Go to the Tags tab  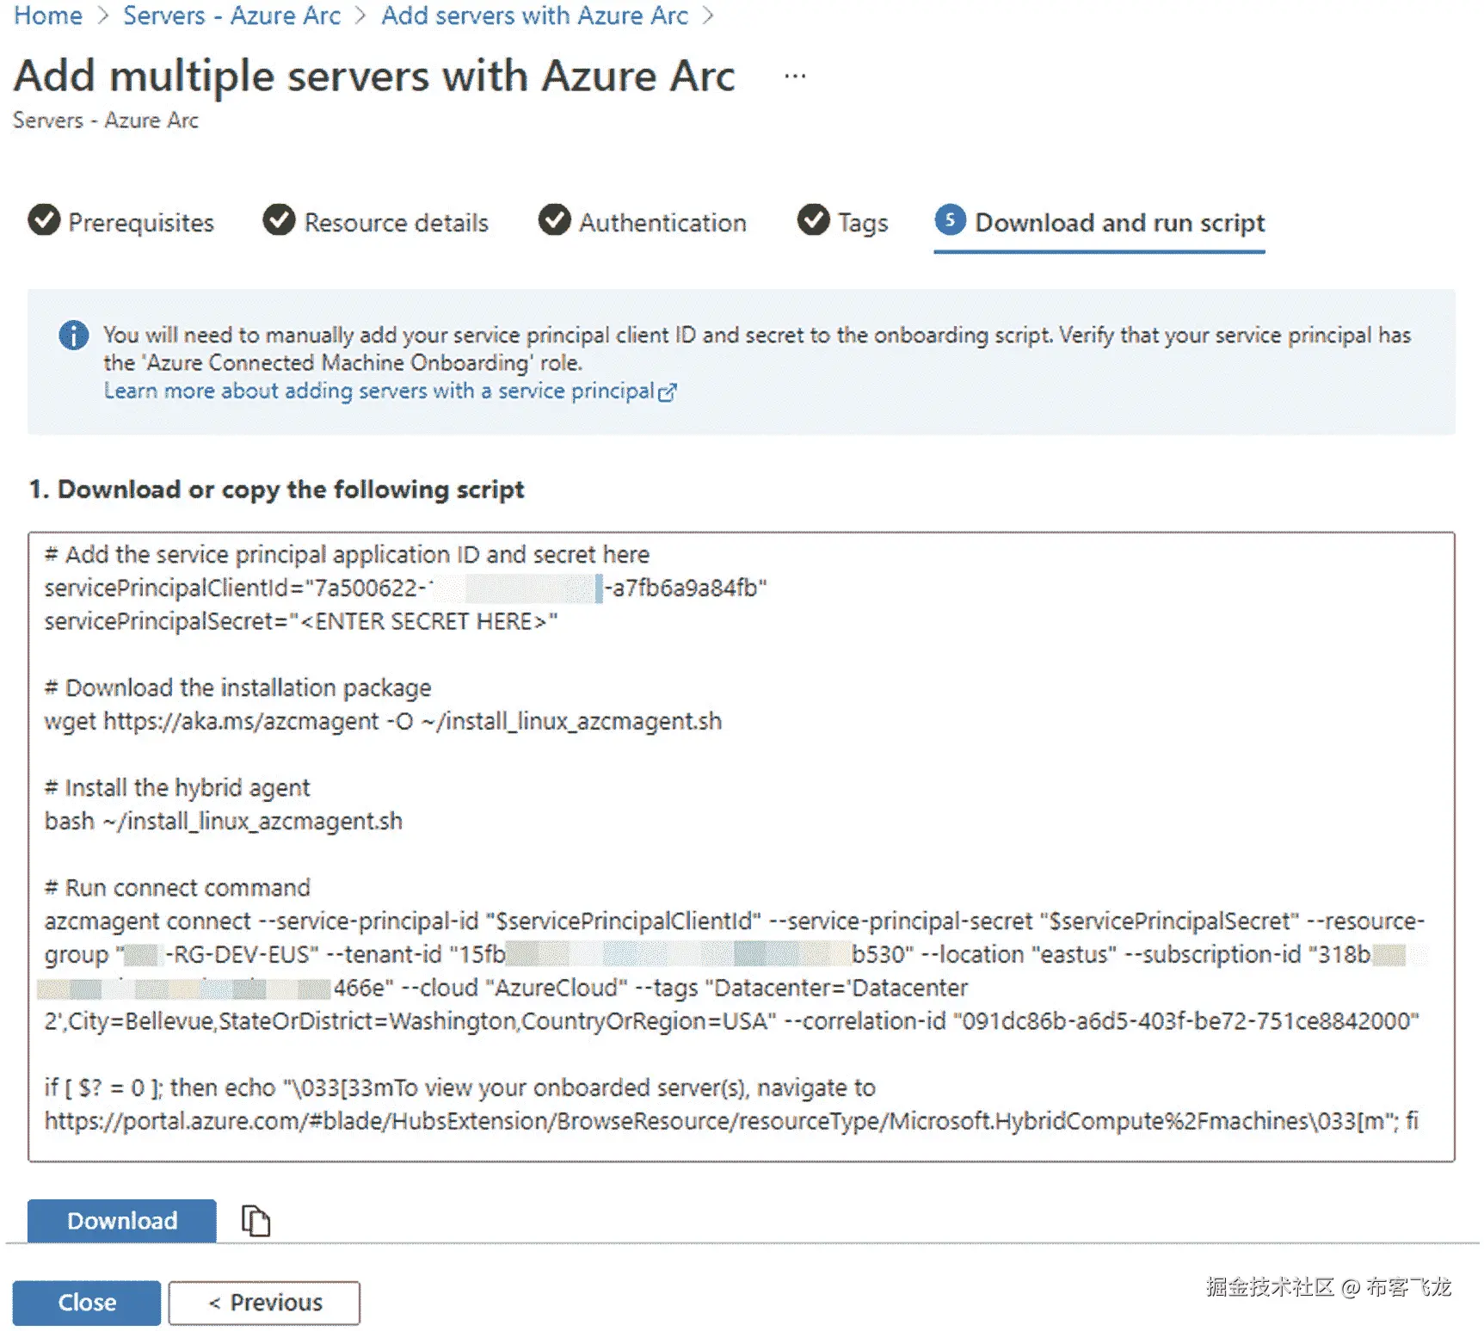[x=843, y=222]
